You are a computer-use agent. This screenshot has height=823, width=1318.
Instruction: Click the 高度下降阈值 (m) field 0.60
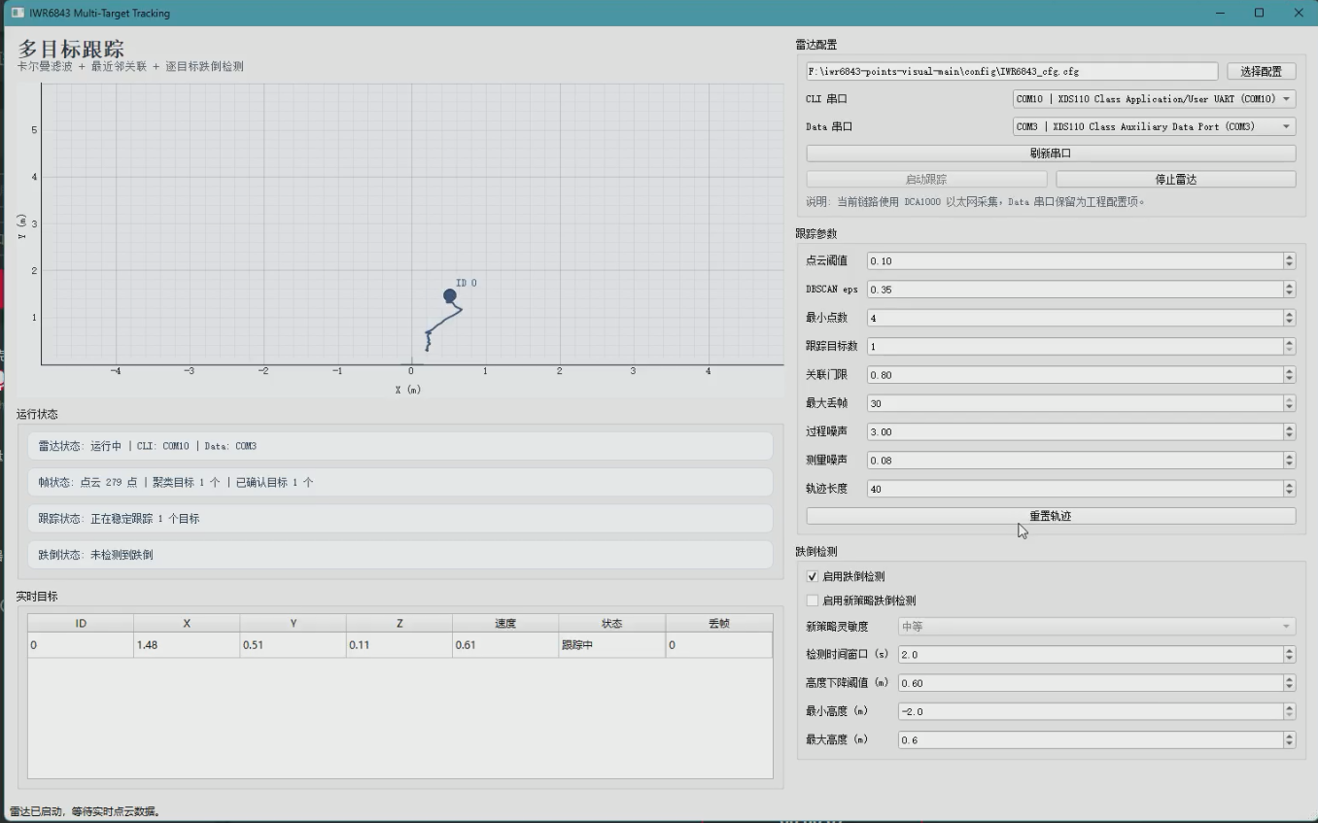coord(1090,683)
